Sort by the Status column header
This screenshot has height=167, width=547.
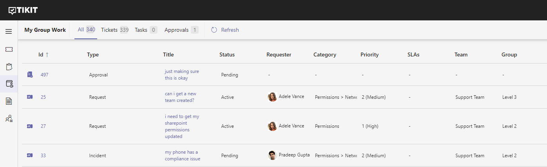pyautogui.click(x=227, y=55)
